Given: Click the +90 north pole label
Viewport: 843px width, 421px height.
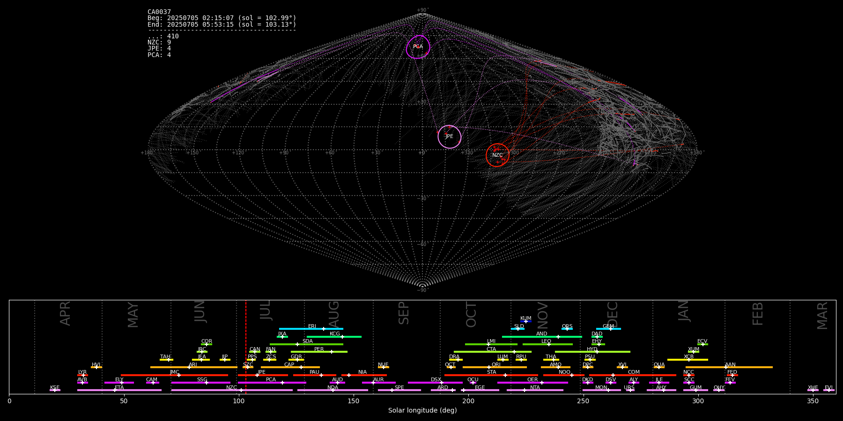Looking at the screenshot, I should [x=422, y=10].
